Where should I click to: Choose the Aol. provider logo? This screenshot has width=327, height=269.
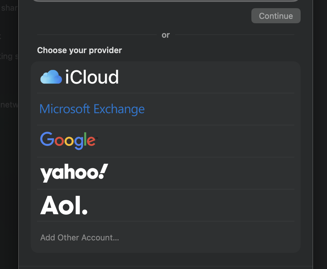(x=64, y=205)
